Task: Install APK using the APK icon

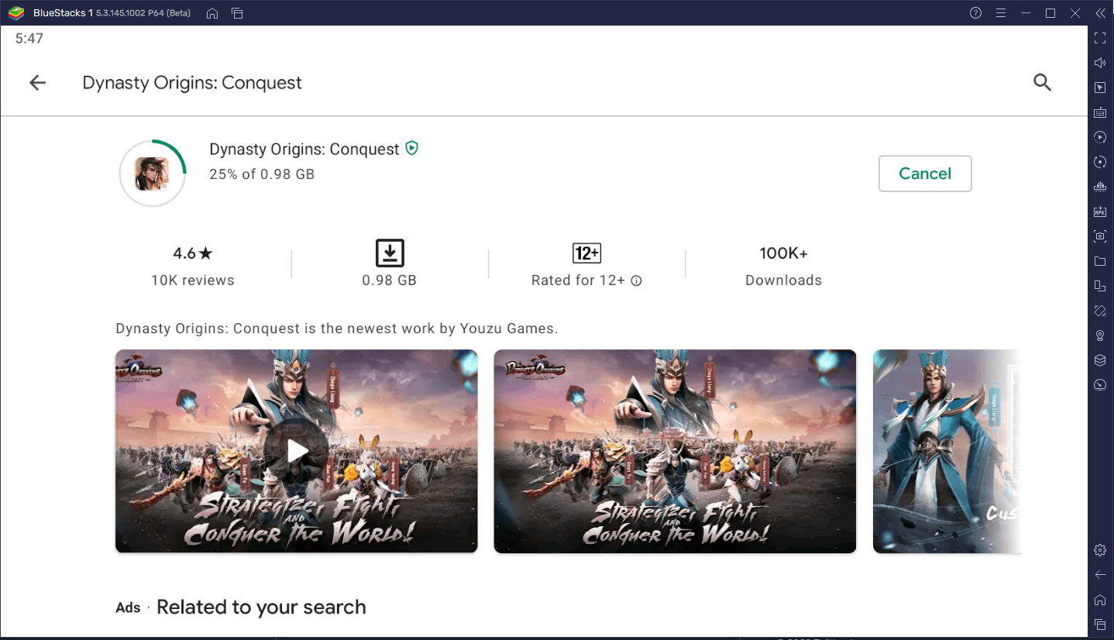Action: pos(1099,212)
